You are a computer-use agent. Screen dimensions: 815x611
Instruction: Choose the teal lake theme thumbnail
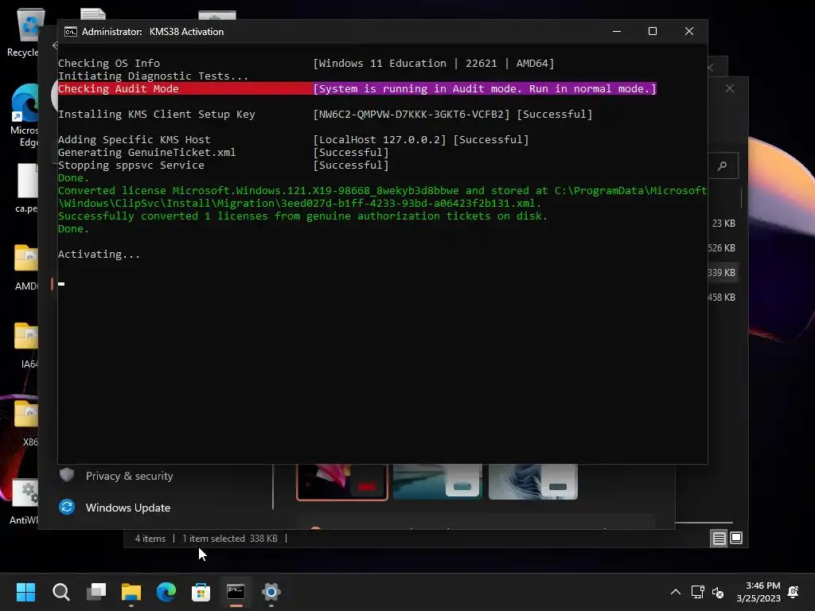(x=438, y=481)
